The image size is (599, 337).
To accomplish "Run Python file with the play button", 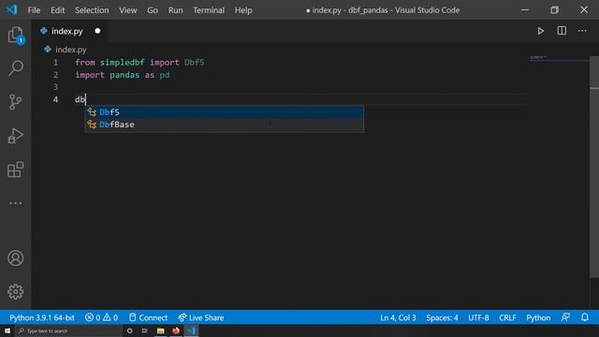I will (541, 31).
